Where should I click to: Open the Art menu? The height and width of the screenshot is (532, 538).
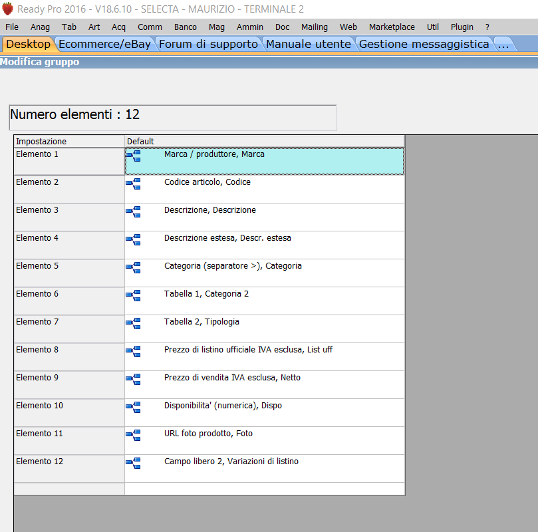(x=94, y=27)
